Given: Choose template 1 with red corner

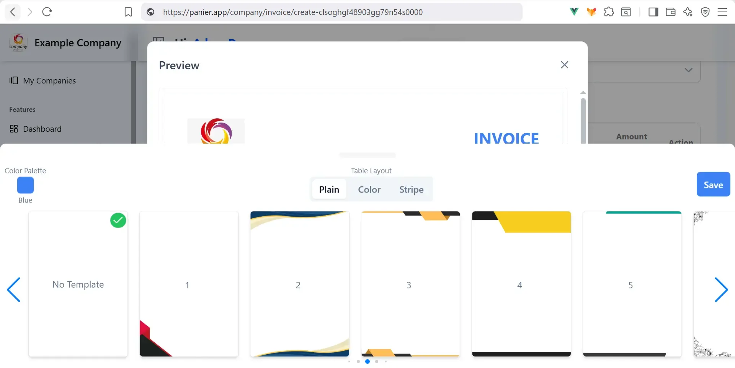Looking at the screenshot, I should pyautogui.click(x=189, y=284).
